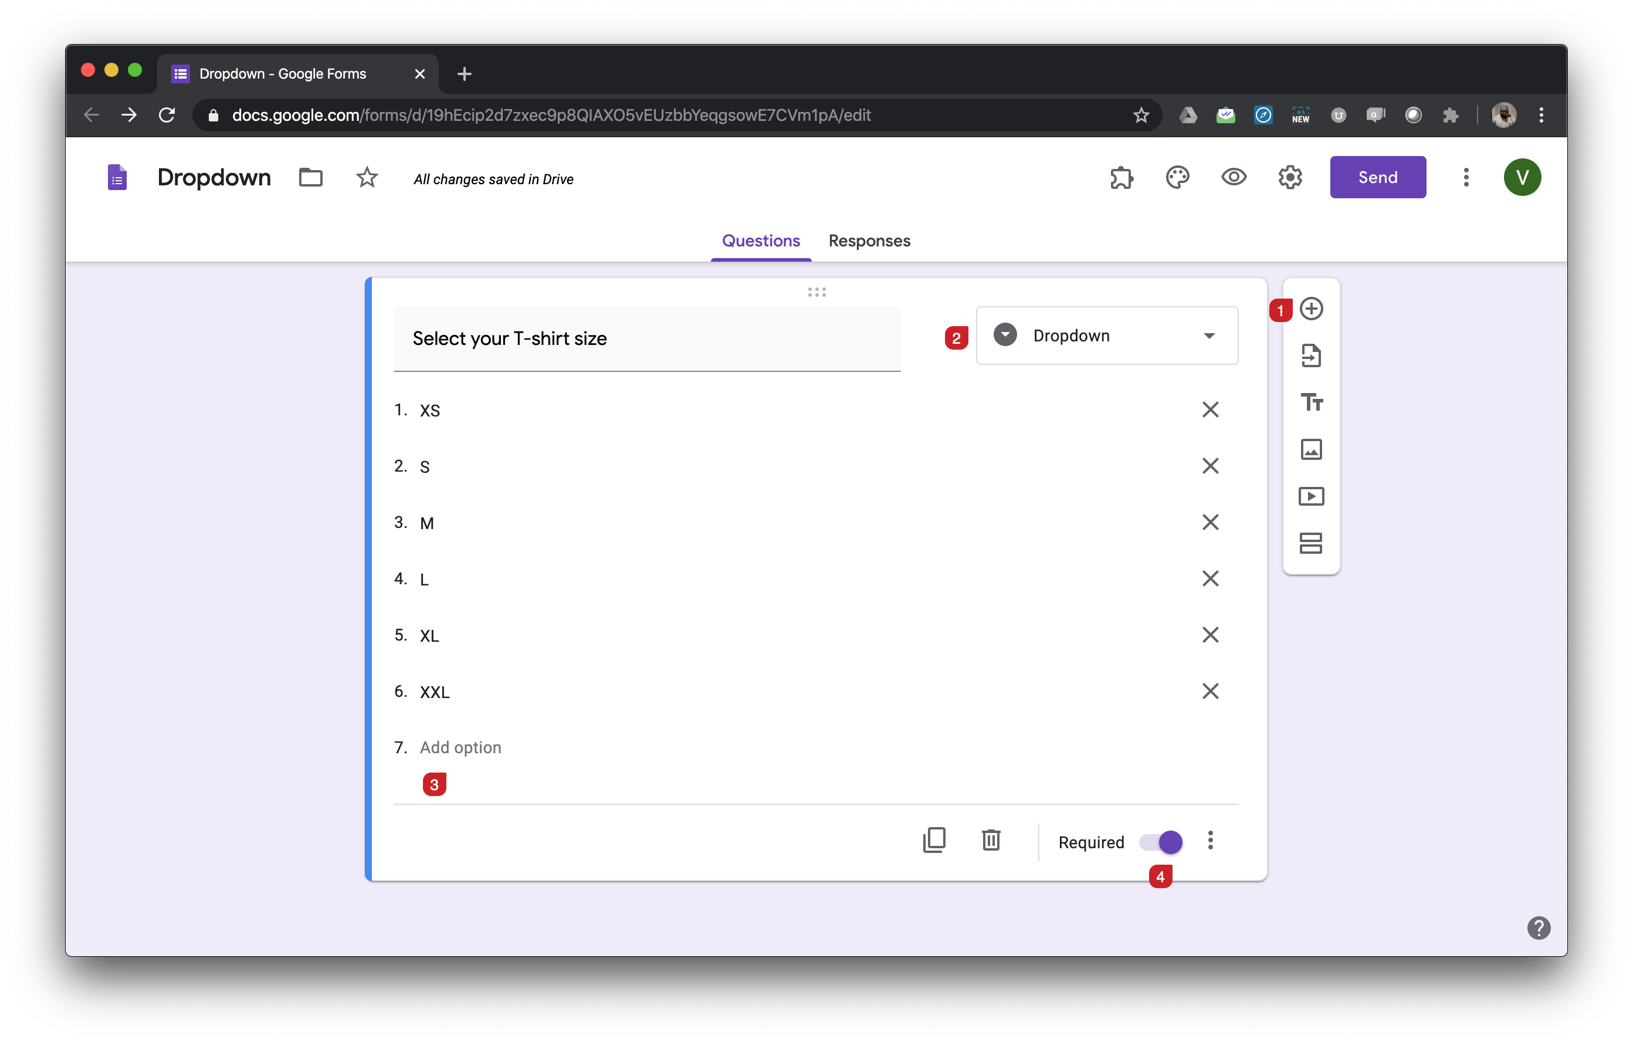
Task: Star the Dropdown form
Action: (367, 178)
